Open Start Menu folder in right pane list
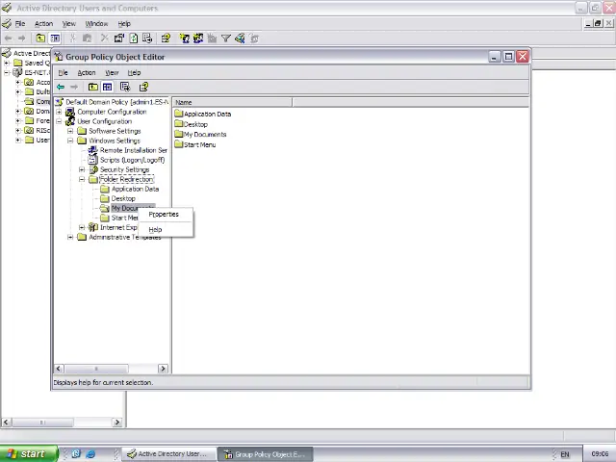The image size is (616, 462). pyautogui.click(x=194, y=144)
